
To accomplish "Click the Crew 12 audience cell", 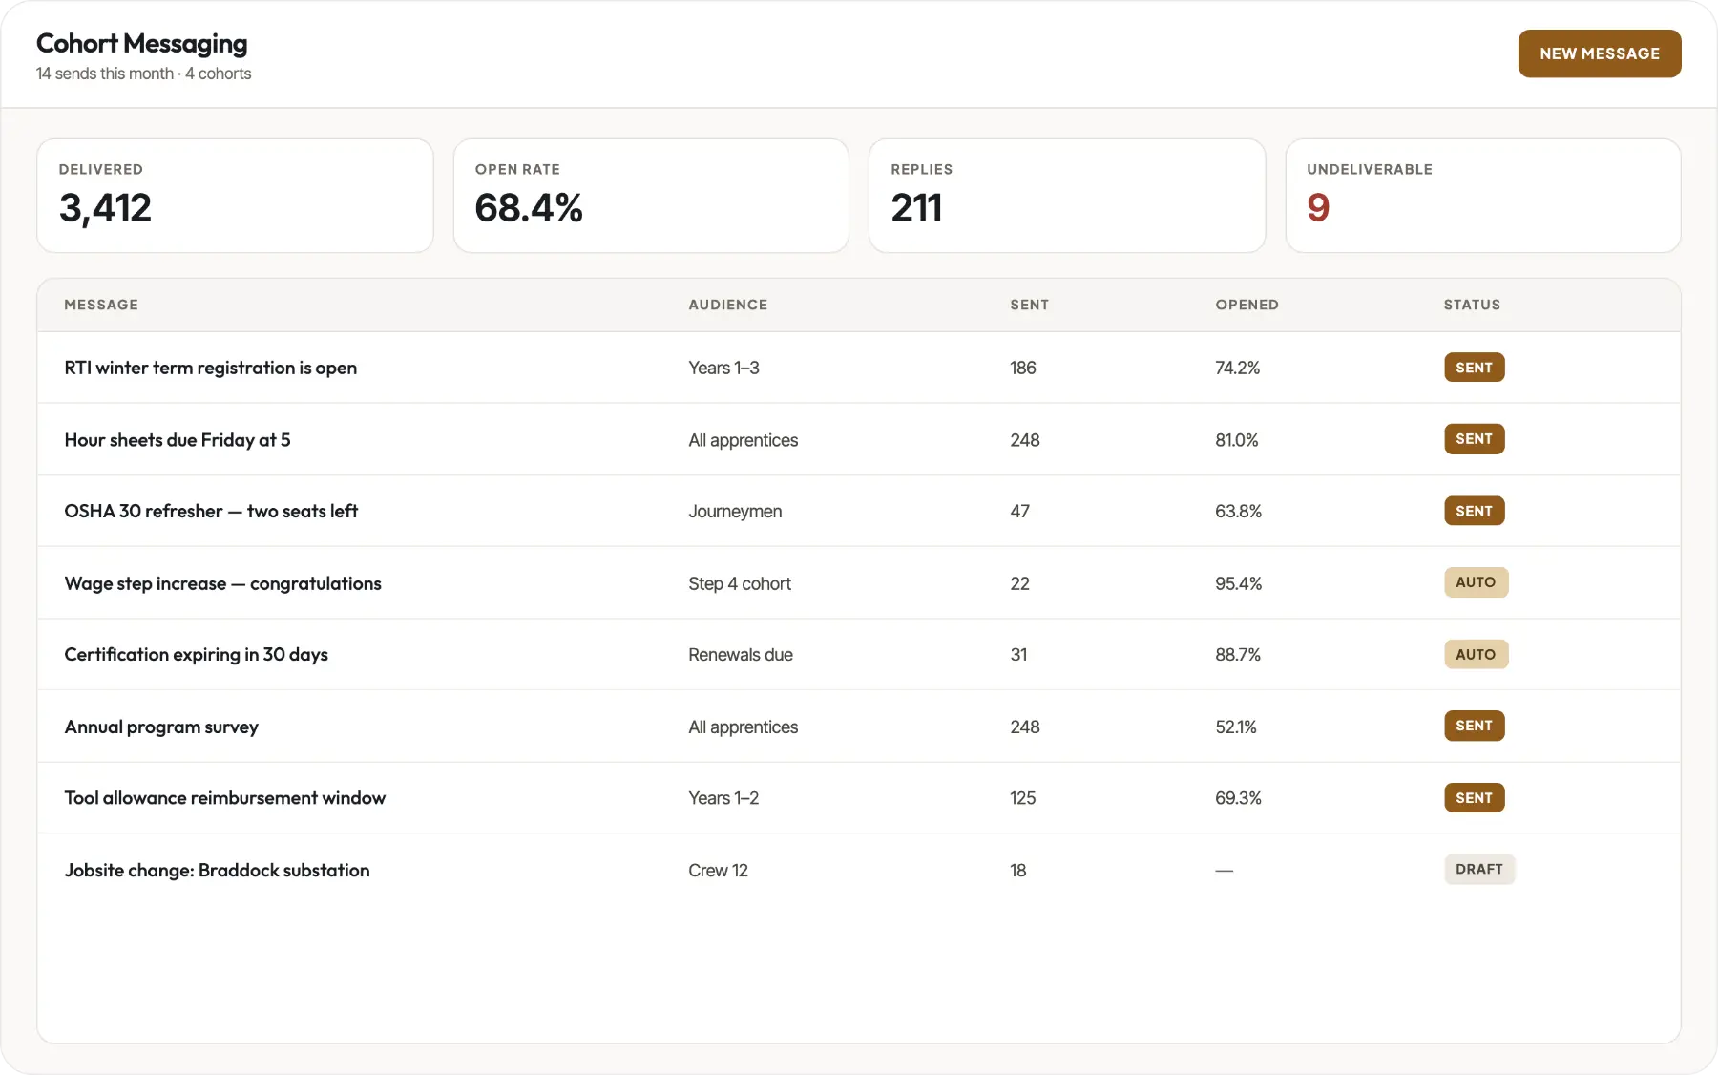I will [x=718, y=870].
